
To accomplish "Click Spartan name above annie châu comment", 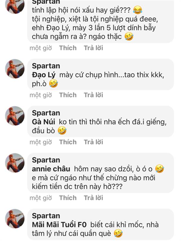I will [46, 160].
